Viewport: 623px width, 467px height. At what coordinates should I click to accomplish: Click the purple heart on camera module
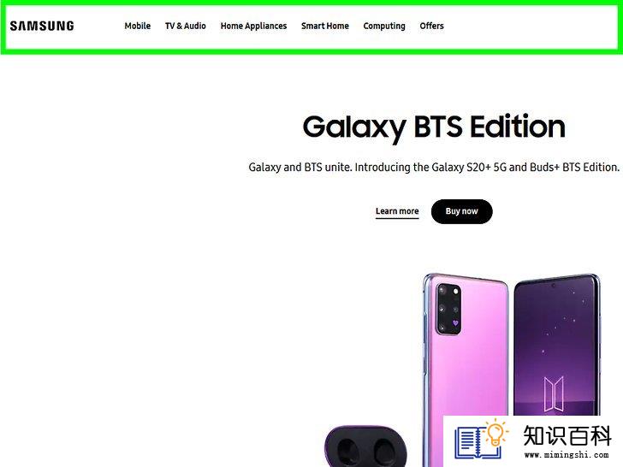[455, 322]
